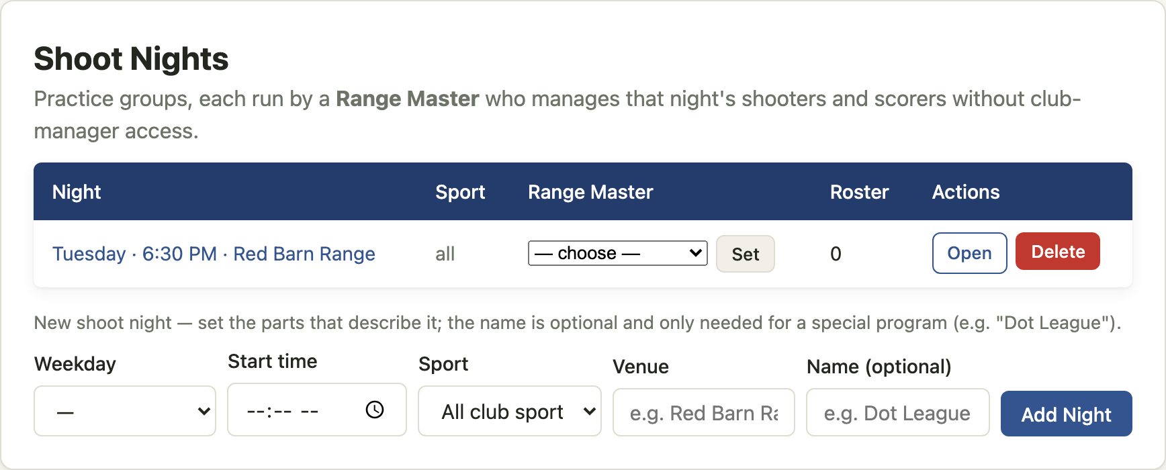
Task: Open the Tuesday 6:30 PM Red Barn Range link
Action: coord(214,254)
